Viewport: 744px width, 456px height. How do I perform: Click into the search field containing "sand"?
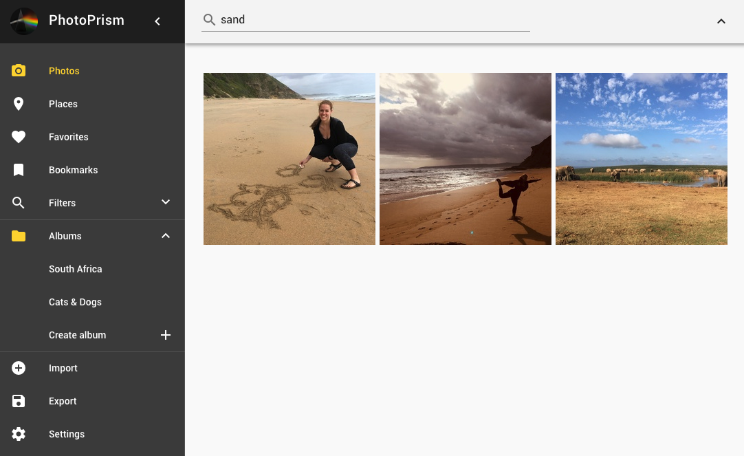pyautogui.click(x=371, y=20)
